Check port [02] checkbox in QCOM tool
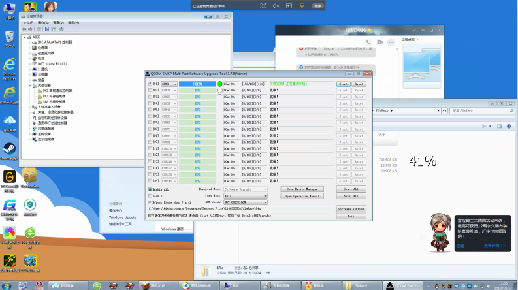Image resolution: width=518 pixels, height=290 pixels. coord(150,90)
